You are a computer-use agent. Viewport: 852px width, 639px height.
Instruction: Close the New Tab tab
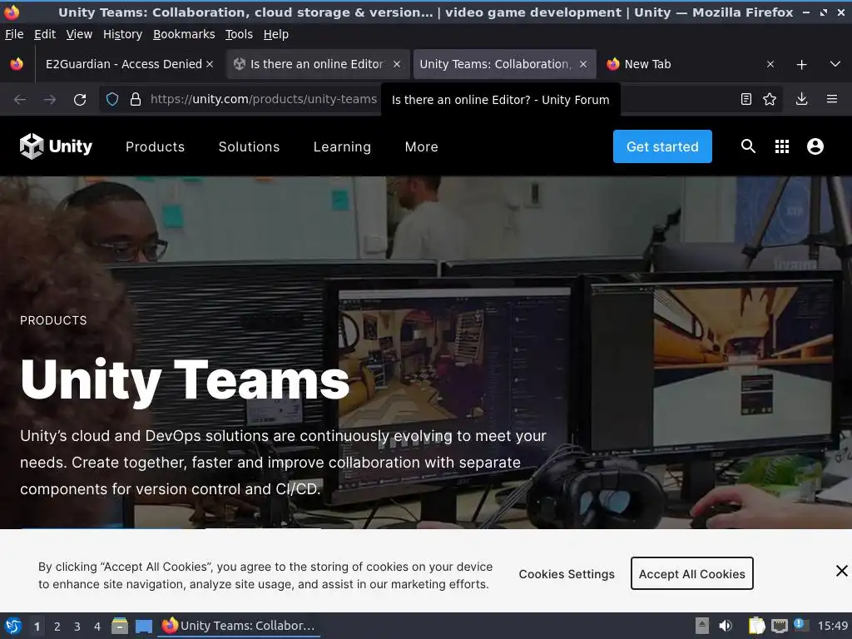(x=770, y=64)
